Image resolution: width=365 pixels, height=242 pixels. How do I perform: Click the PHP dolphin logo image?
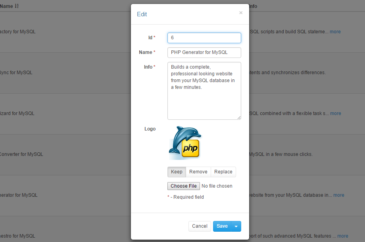click(185, 143)
